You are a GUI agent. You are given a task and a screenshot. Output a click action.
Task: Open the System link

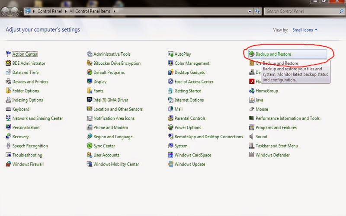(x=181, y=146)
